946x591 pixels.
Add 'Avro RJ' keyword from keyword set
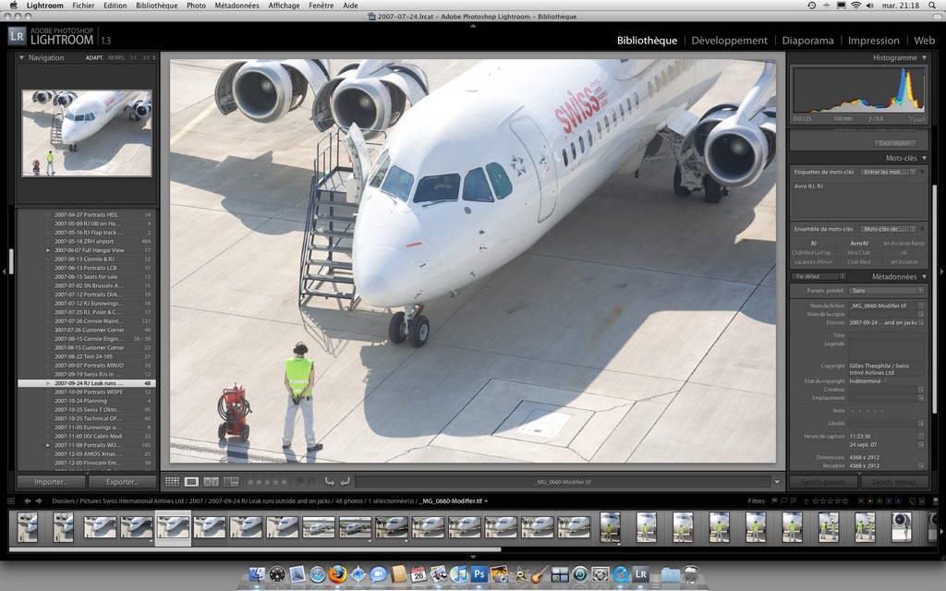(858, 244)
